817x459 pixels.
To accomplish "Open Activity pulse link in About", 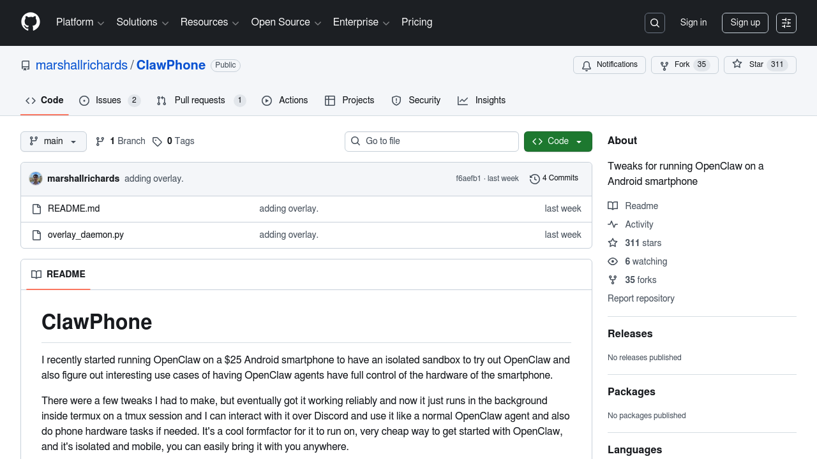I will coord(639,224).
